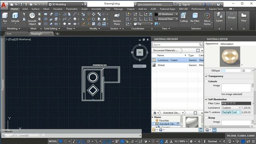
Task: Click the search magnifier in Materials Browser
Action: coord(200,44)
